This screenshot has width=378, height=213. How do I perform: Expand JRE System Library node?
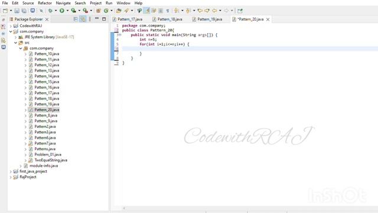coord(16,37)
